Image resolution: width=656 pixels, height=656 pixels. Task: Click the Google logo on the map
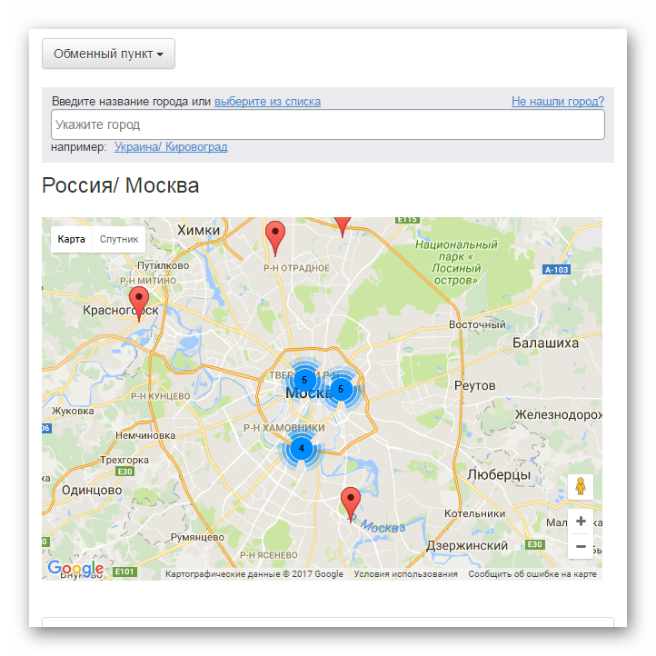point(75,568)
